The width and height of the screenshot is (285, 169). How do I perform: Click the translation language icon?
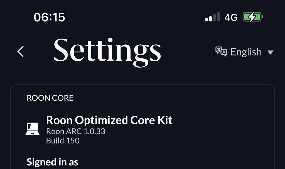tap(221, 51)
